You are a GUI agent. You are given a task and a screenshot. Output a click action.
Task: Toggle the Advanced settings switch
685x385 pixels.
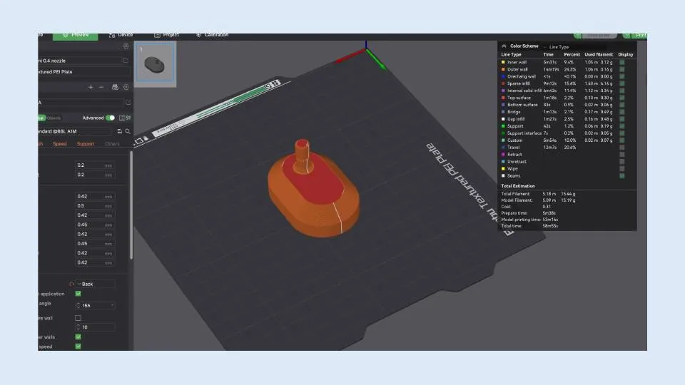pyautogui.click(x=110, y=118)
